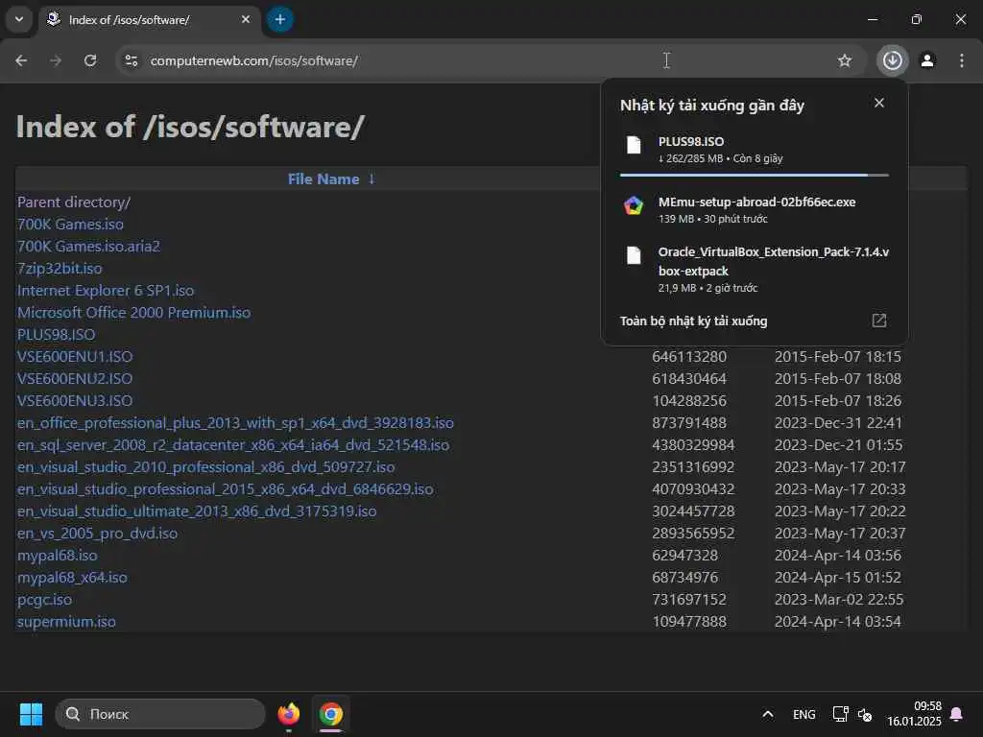Select the Index of /isos/software/ tab
The width and height of the screenshot is (983, 737).
pyautogui.click(x=149, y=19)
